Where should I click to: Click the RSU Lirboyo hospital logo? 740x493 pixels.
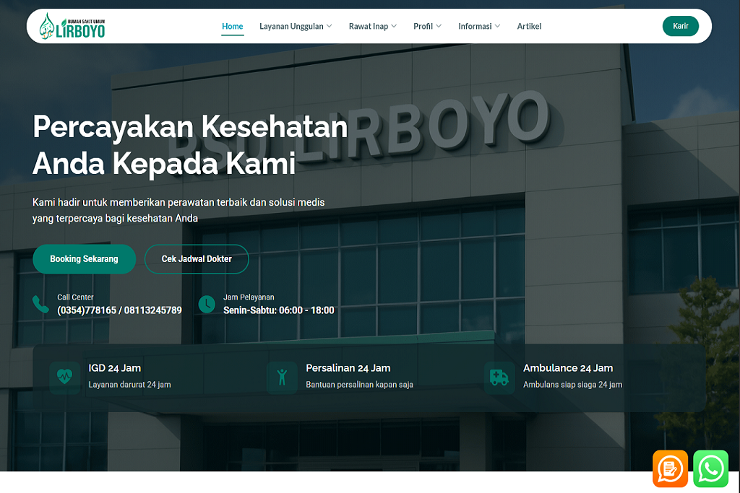tap(72, 26)
